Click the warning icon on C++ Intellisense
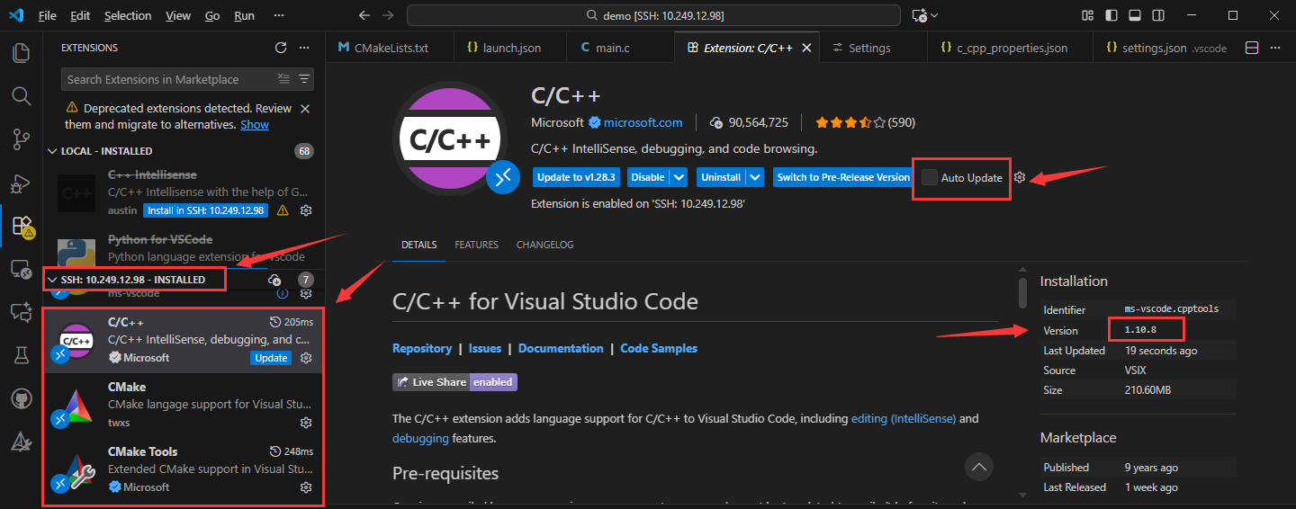The image size is (1296, 509). 283,210
